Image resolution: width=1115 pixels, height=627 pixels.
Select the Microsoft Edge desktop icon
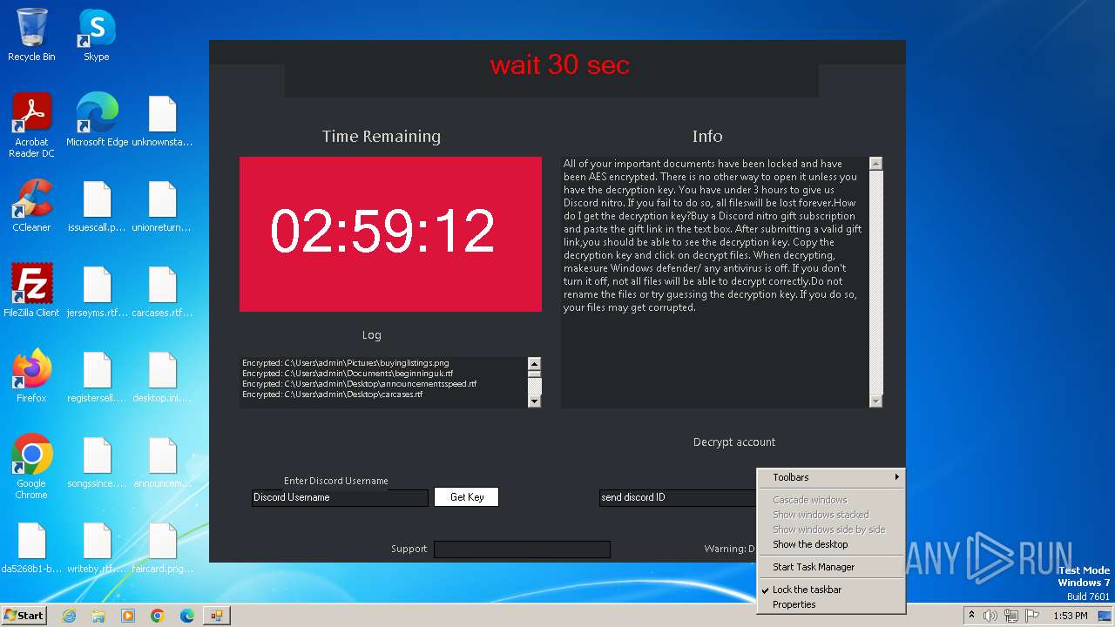97,120
